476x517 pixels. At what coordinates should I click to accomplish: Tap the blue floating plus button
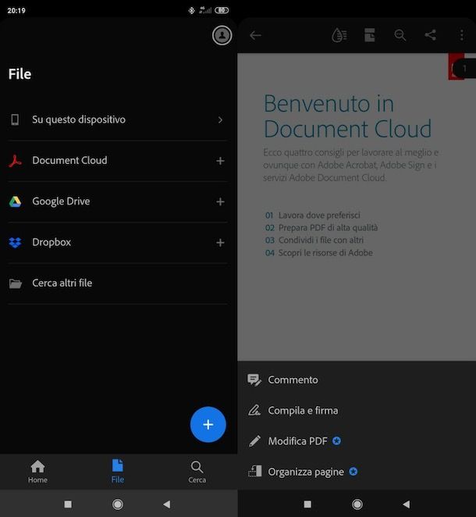click(208, 424)
